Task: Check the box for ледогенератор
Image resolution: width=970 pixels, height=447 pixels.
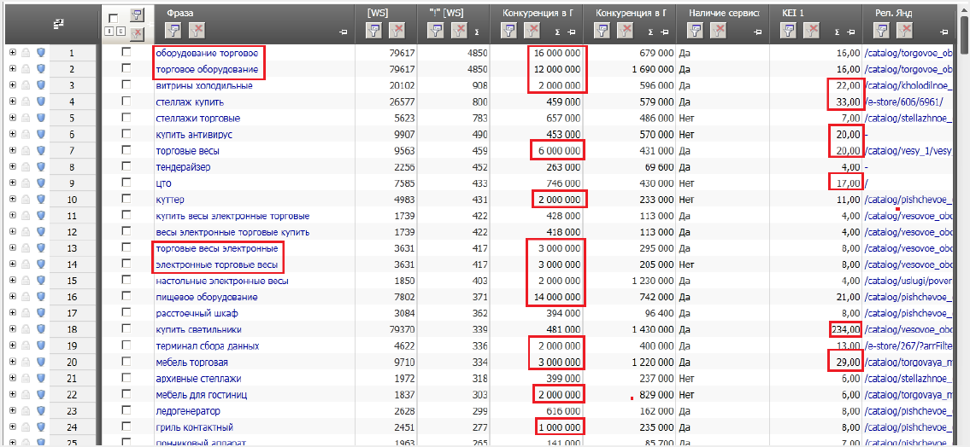Action: point(126,410)
